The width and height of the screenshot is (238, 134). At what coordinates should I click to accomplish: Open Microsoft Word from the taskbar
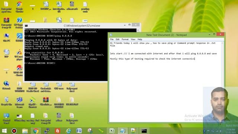click(79, 131)
